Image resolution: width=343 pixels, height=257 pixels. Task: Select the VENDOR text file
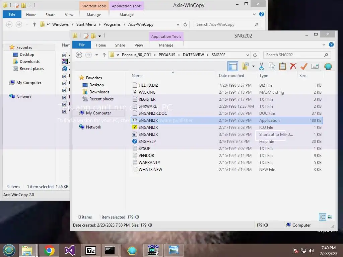[x=227, y=155]
